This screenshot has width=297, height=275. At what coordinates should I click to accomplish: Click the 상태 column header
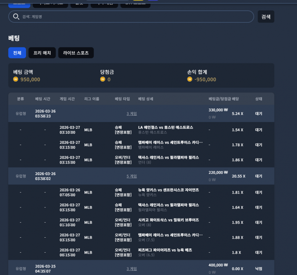point(259,99)
